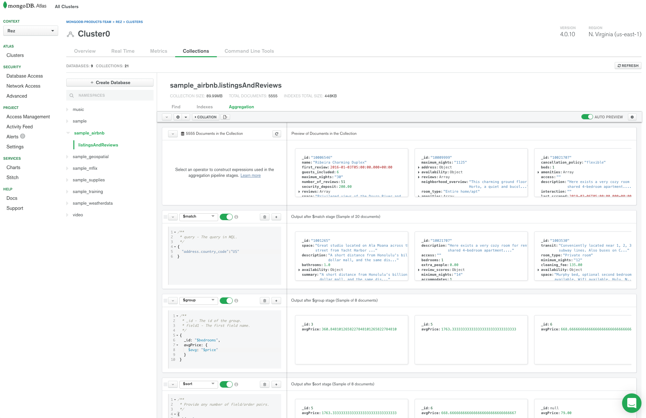Switch to the Command Line Tools tab

[249, 51]
